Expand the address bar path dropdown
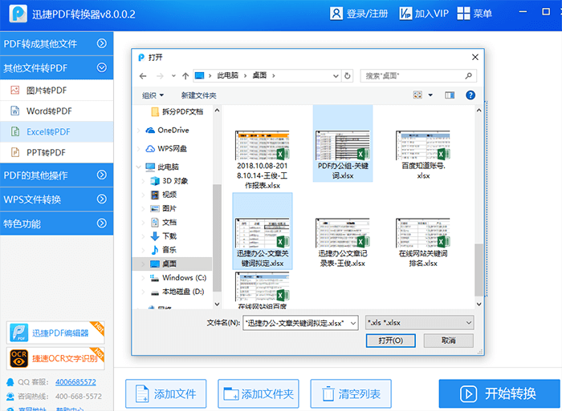The width and height of the screenshot is (562, 411). 336,76
